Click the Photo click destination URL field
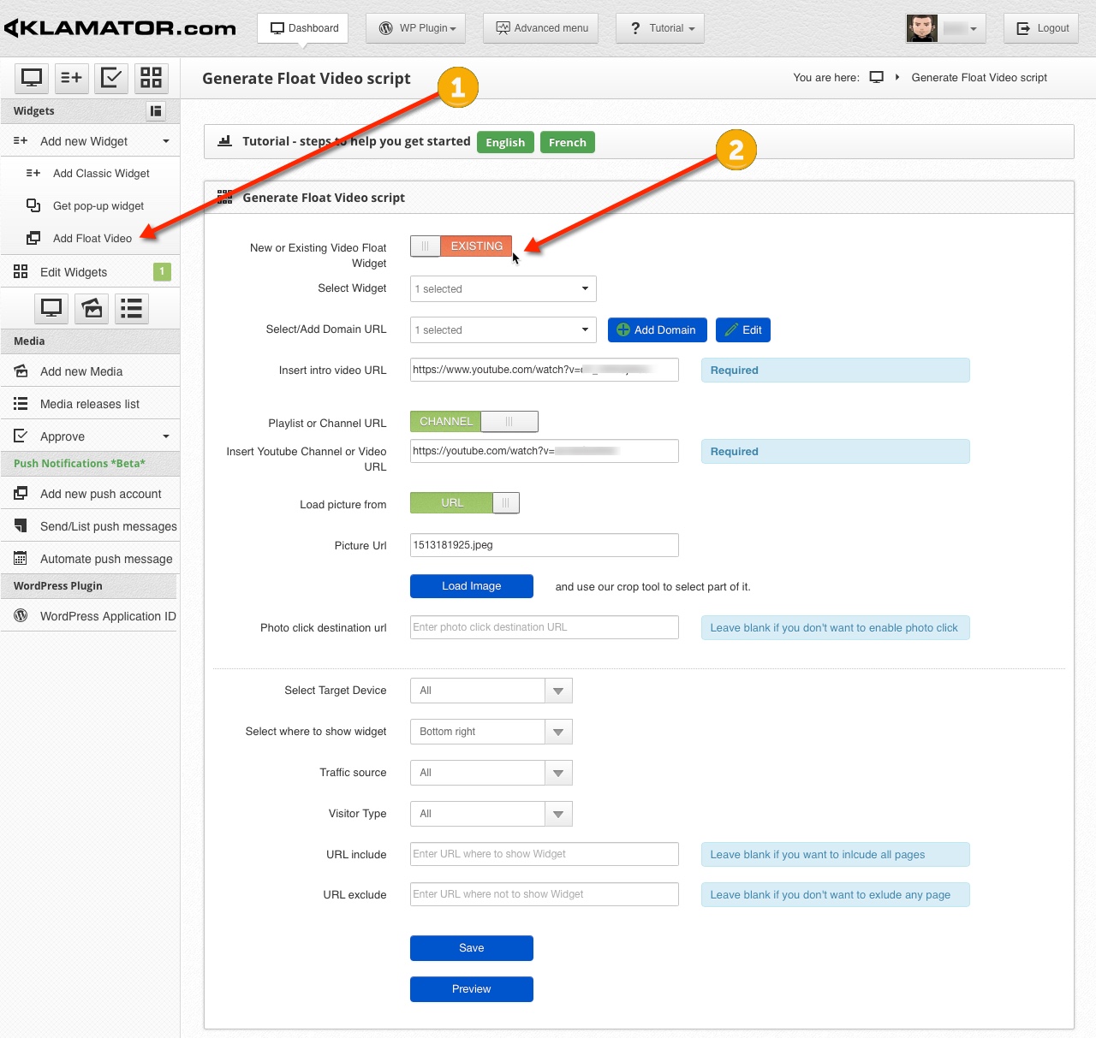Screen dimensions: 1096x1038 click(x=545, y=627)
